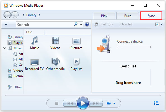166x112 pixels.
Task: Click the playback seek bar
Action: tap(83, 95)
